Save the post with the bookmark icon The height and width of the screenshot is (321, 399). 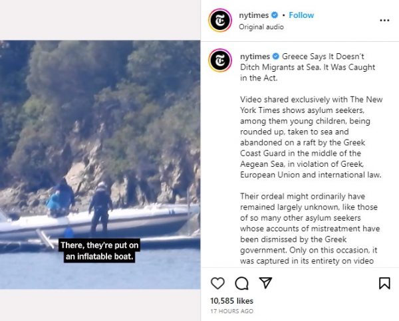[384, 283]
